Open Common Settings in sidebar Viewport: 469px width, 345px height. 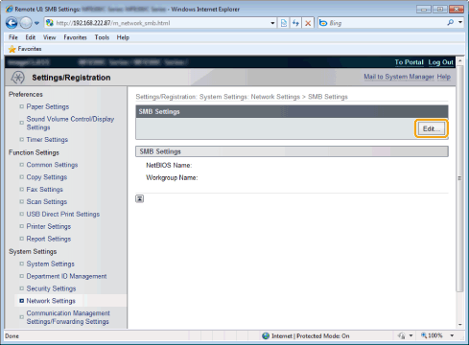pyautogui.click(x=52, y=165)
